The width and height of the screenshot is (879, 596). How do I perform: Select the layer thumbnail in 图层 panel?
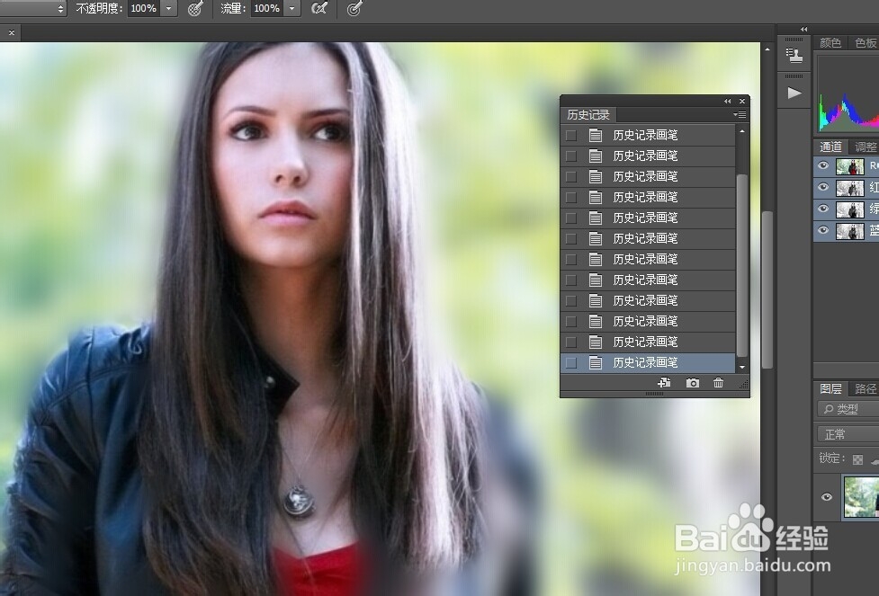(862, 497)
